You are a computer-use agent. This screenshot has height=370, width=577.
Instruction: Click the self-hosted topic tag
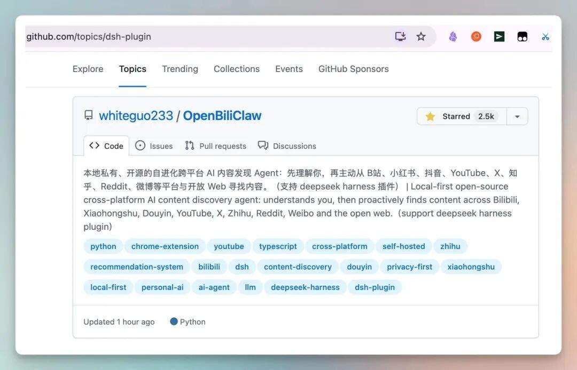click(x=404, y=246)
